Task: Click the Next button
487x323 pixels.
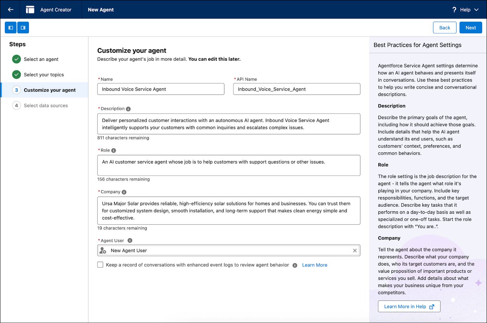Action: pos(471,27)
